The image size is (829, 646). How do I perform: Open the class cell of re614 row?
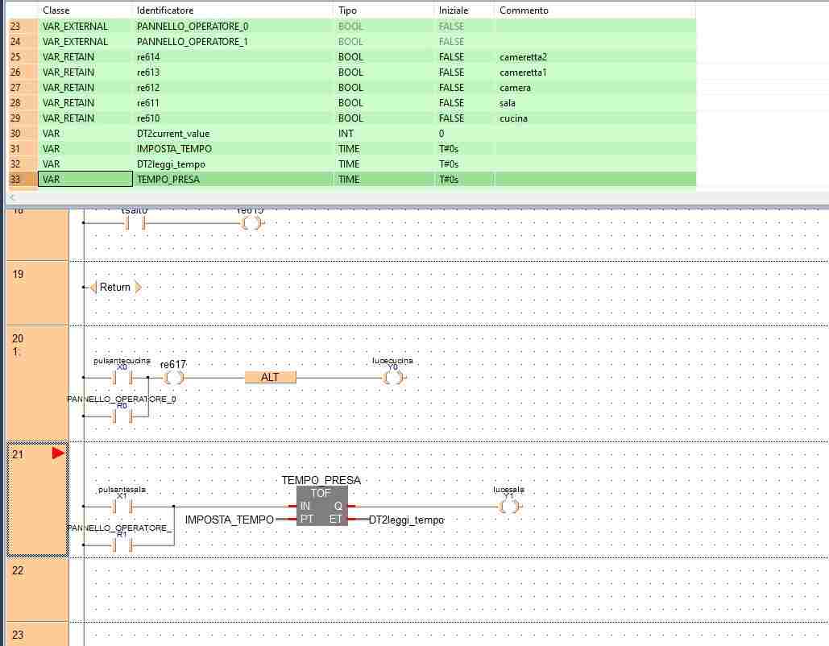click(84, 57)
